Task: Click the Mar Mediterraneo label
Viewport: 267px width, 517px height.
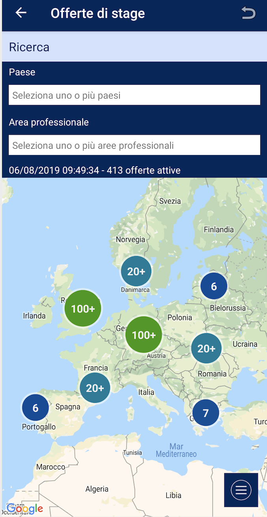Action: click(x=176, y=450)
